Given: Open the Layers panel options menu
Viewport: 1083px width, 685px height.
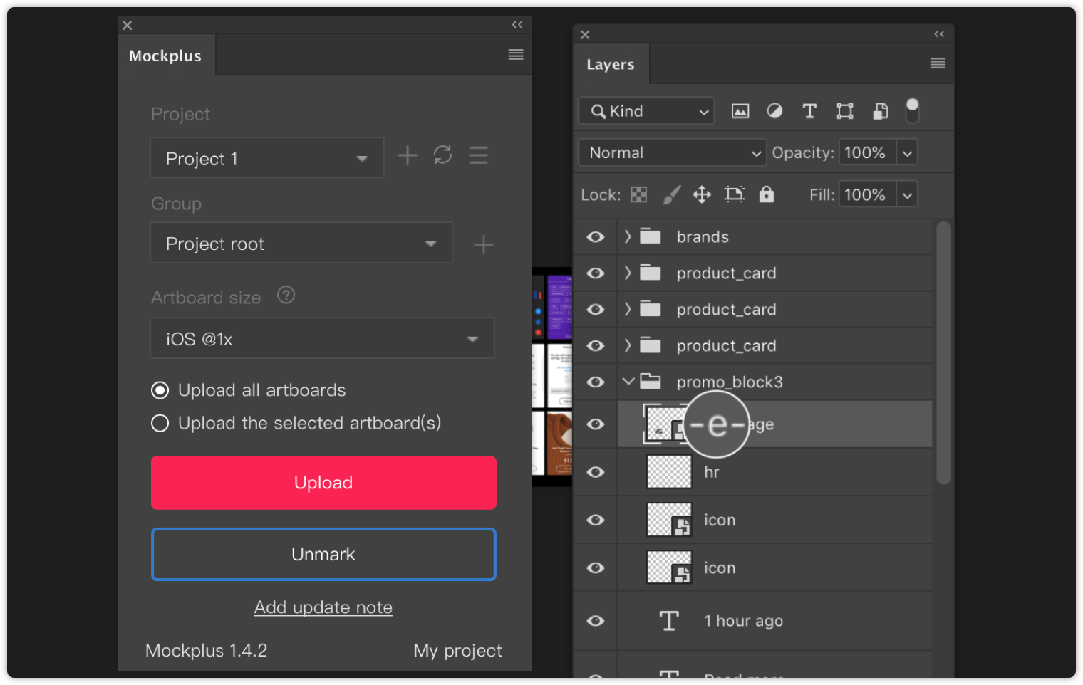Looking at the screenshot, I should tap(938, 63).
